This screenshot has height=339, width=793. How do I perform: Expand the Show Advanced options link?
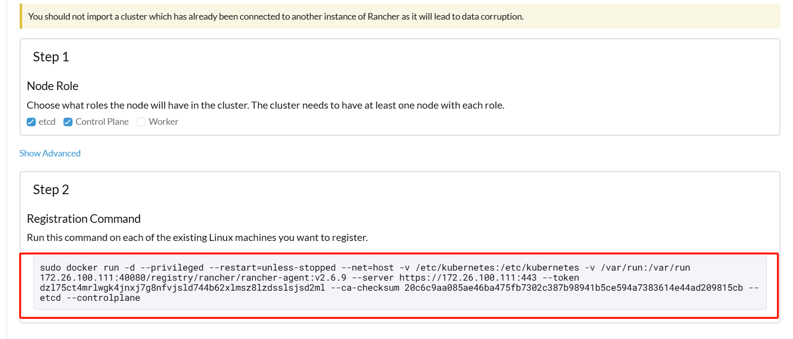pyautogui.click(x=50, y=153)
